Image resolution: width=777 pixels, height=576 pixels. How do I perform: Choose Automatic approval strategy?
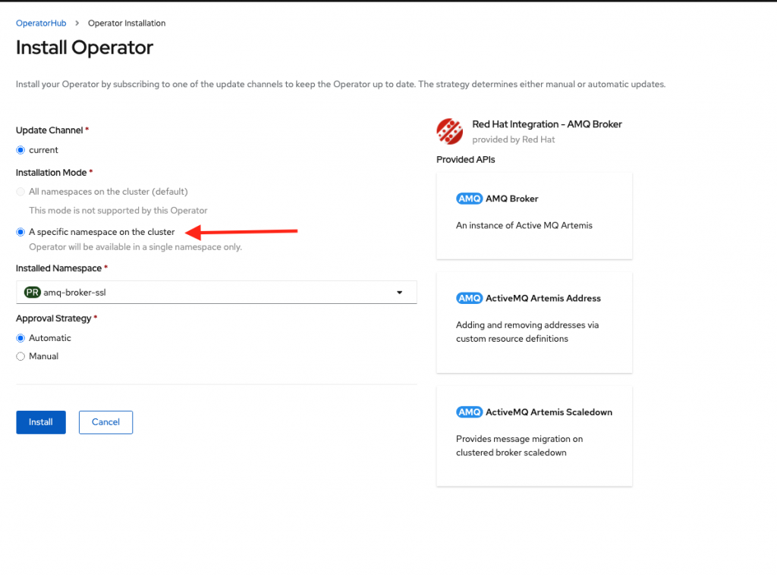(x=20, y=338)
